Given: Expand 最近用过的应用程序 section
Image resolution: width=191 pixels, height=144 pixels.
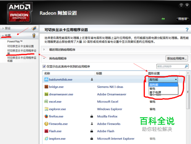Looking at the screenshot, I should 44,50.
